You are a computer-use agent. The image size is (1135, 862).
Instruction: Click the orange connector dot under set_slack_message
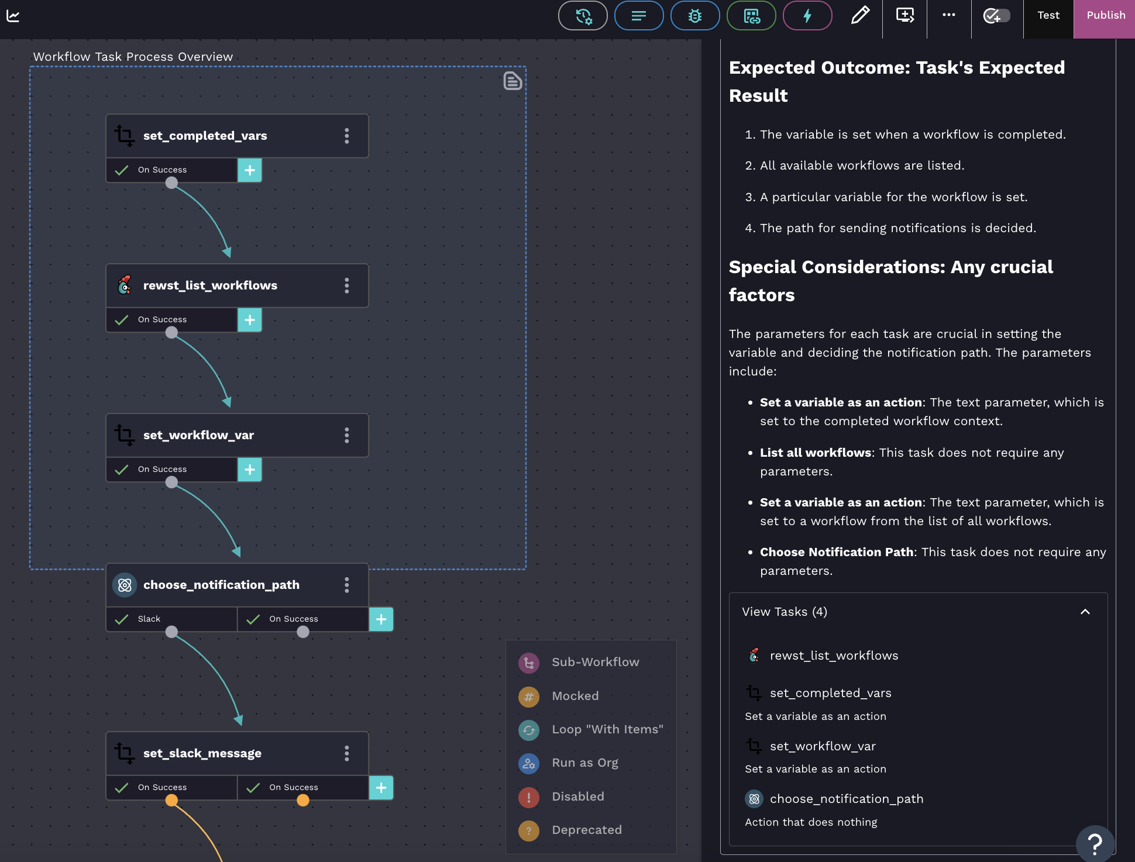[x=171, y=801]
